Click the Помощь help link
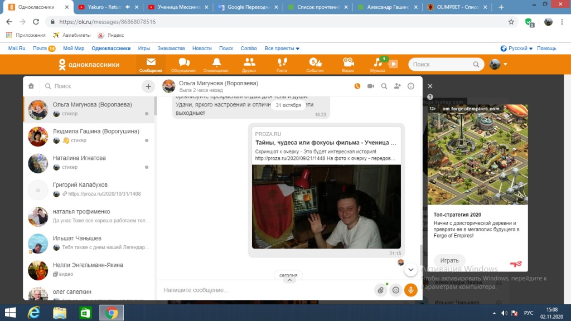The width and height of the screenshot is (571, 321). [x=546, y=48]
